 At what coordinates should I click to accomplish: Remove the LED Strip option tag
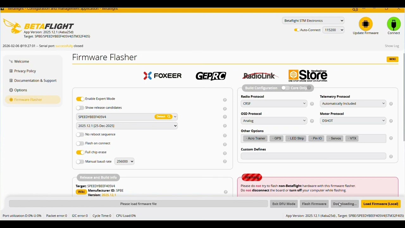pos(289,138)
